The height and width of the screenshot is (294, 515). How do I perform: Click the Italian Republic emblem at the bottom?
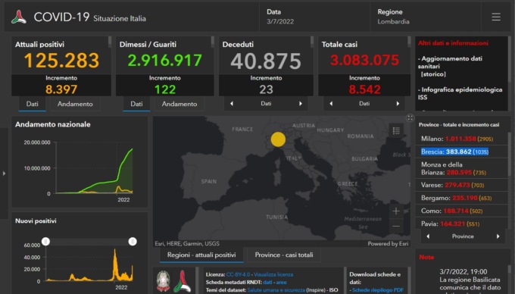[164, 281]
